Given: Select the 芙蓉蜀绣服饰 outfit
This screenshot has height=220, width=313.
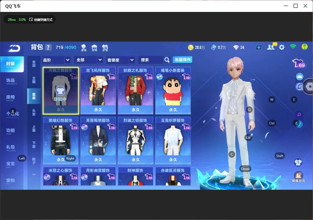Looking at the screenshot, I should coord(98,141).
